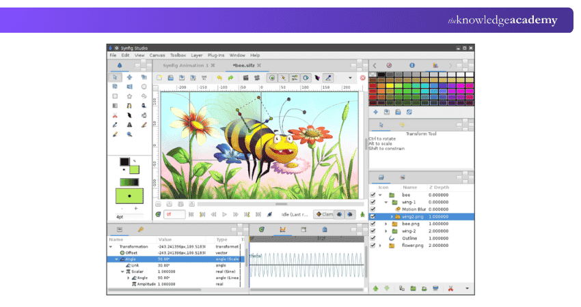Screen dimensions: 581x307
Task: Uncheck the Outline layer checkbox
Action: 373,238
